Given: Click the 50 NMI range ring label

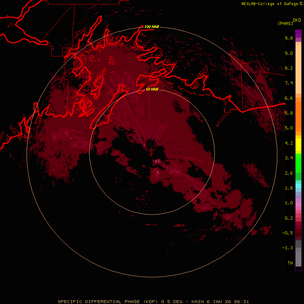Looking at the screenshot, I should 152,89.
